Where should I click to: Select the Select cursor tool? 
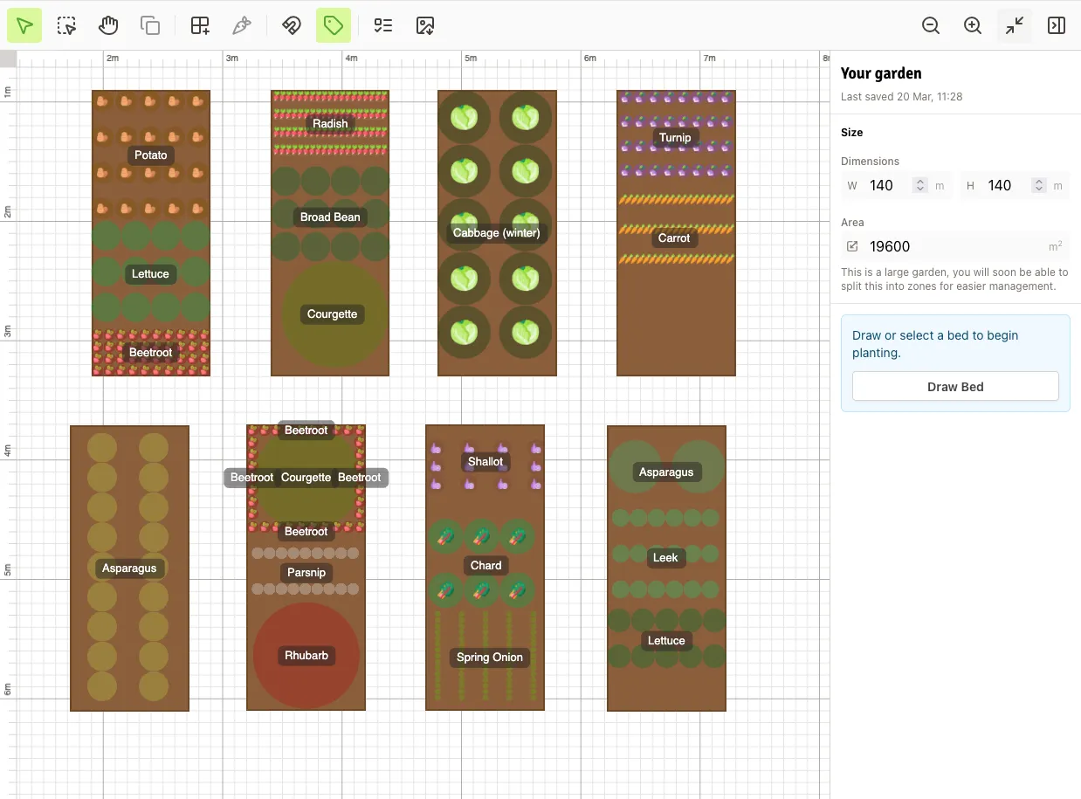click(24, 25)
